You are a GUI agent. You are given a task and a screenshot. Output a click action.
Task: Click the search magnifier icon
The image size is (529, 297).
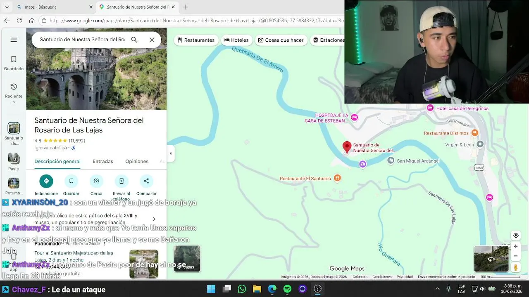click(134, 40)
